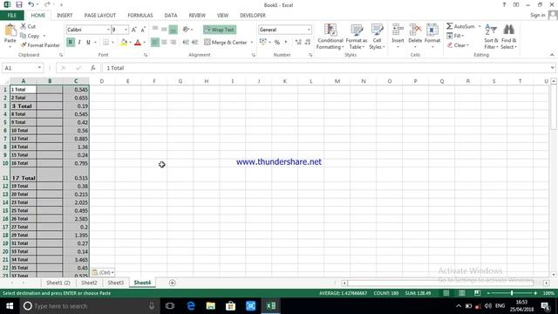Toggle Italic formatting

click(79, 43)
